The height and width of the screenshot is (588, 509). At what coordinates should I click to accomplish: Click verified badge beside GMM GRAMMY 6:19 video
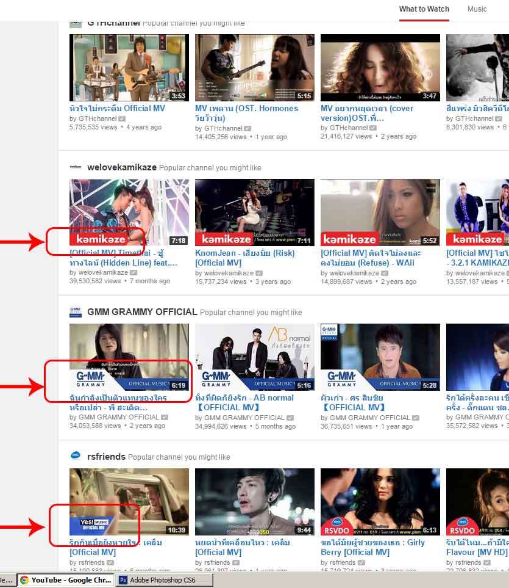pos(165,417)
